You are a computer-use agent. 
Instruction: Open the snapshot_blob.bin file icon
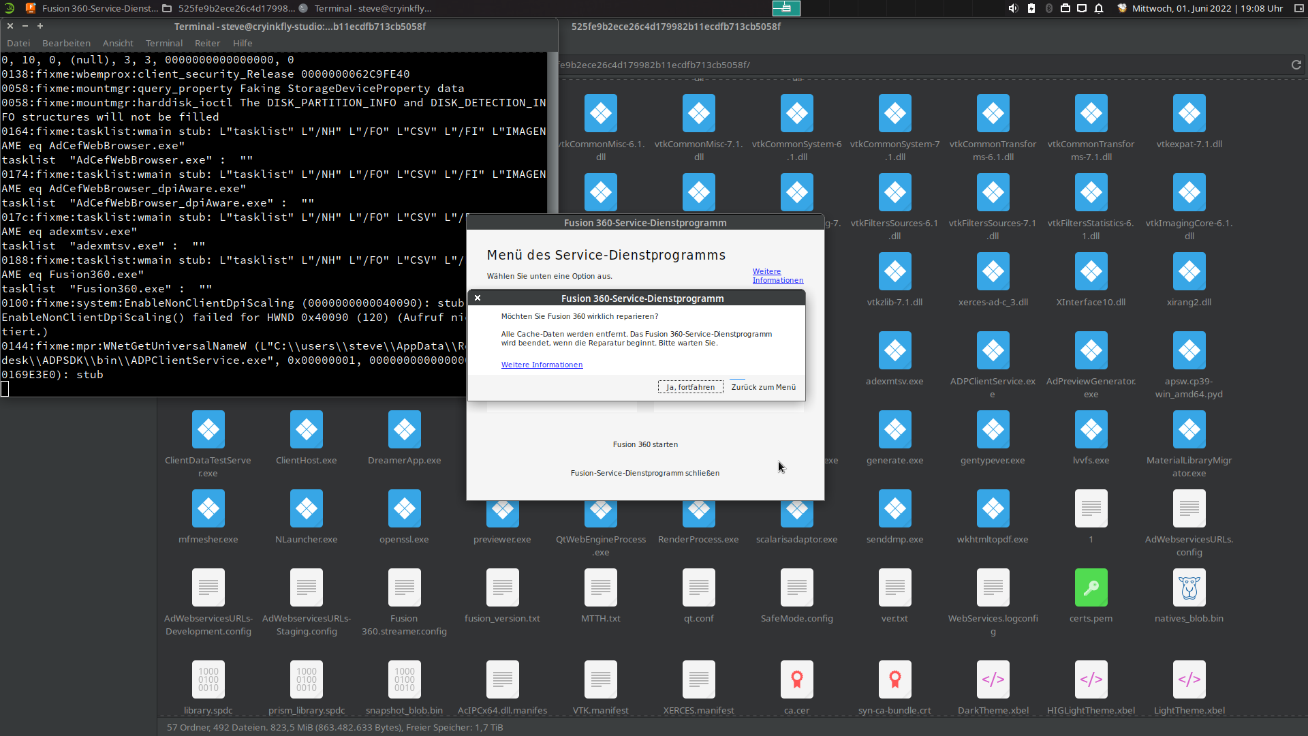click(404, 679)
